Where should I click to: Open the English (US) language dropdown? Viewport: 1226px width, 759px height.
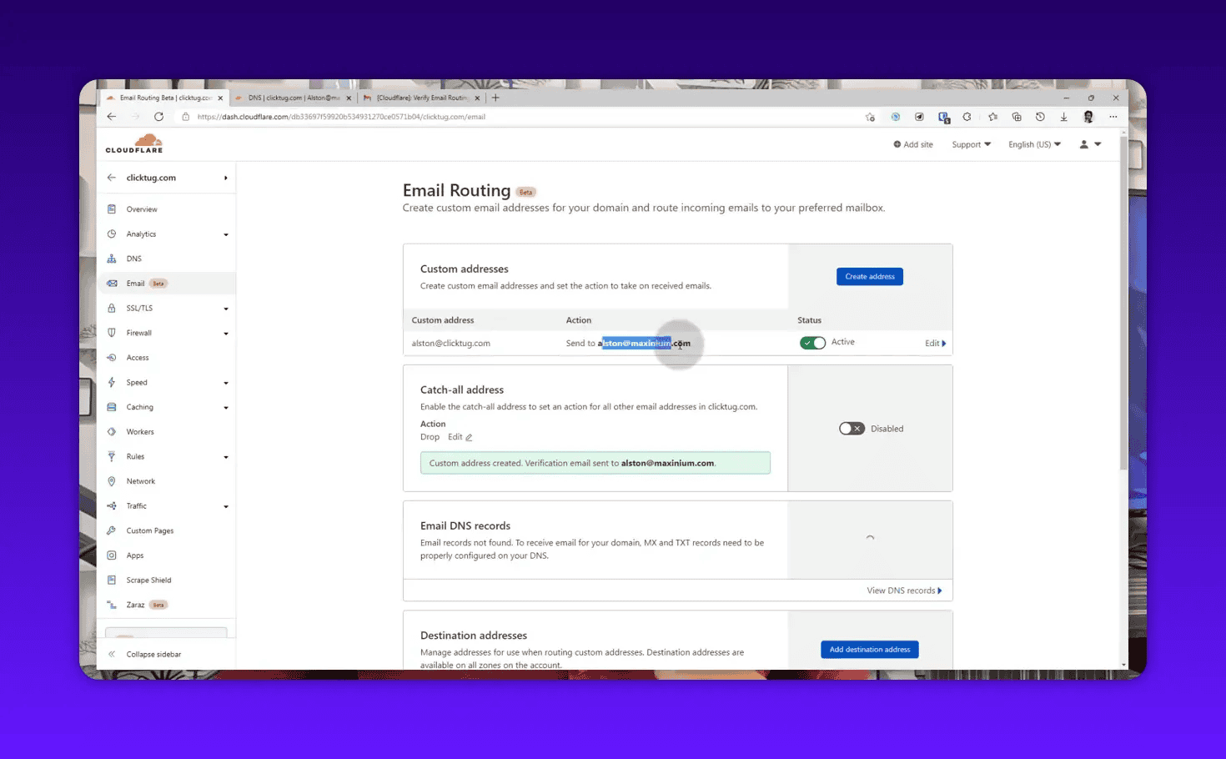click(1033, 143)
